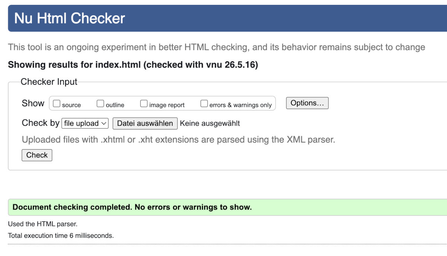Enable the source checkbox
Image resolution: width=447 pixels, height=256 pixels.
[57, 104]
